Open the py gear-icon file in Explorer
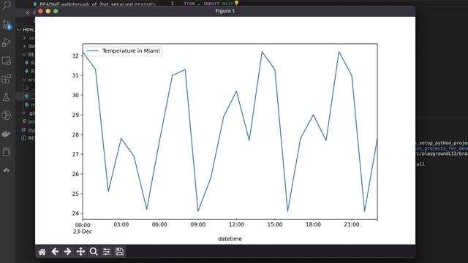Viewport: 468px width, 263px height. coord(29,130)
